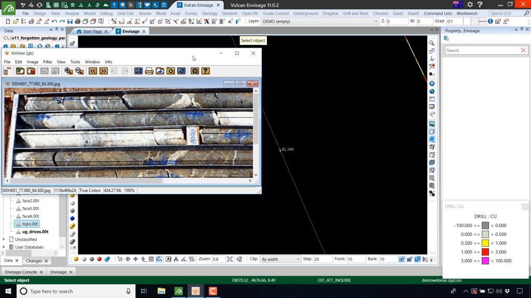Open the Geology menu in the menu bar
This screenshot has width=531, height=298.
pos(209,13)
